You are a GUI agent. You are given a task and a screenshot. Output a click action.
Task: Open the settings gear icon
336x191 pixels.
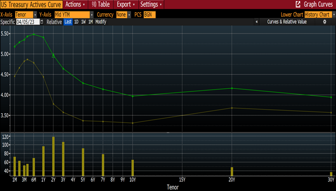tap(324, 22)
